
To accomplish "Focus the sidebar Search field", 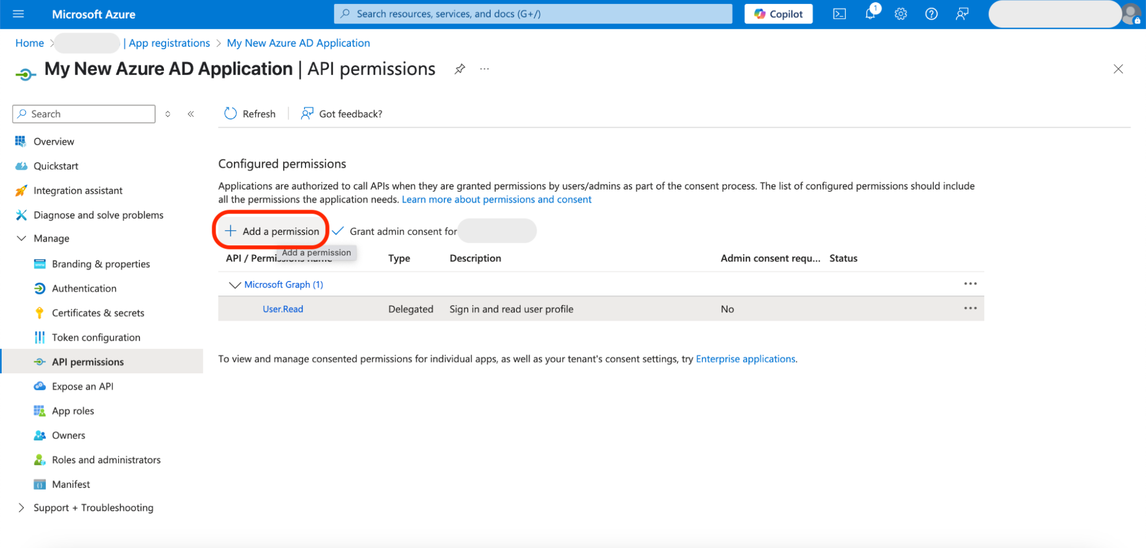I will (84, 114).
